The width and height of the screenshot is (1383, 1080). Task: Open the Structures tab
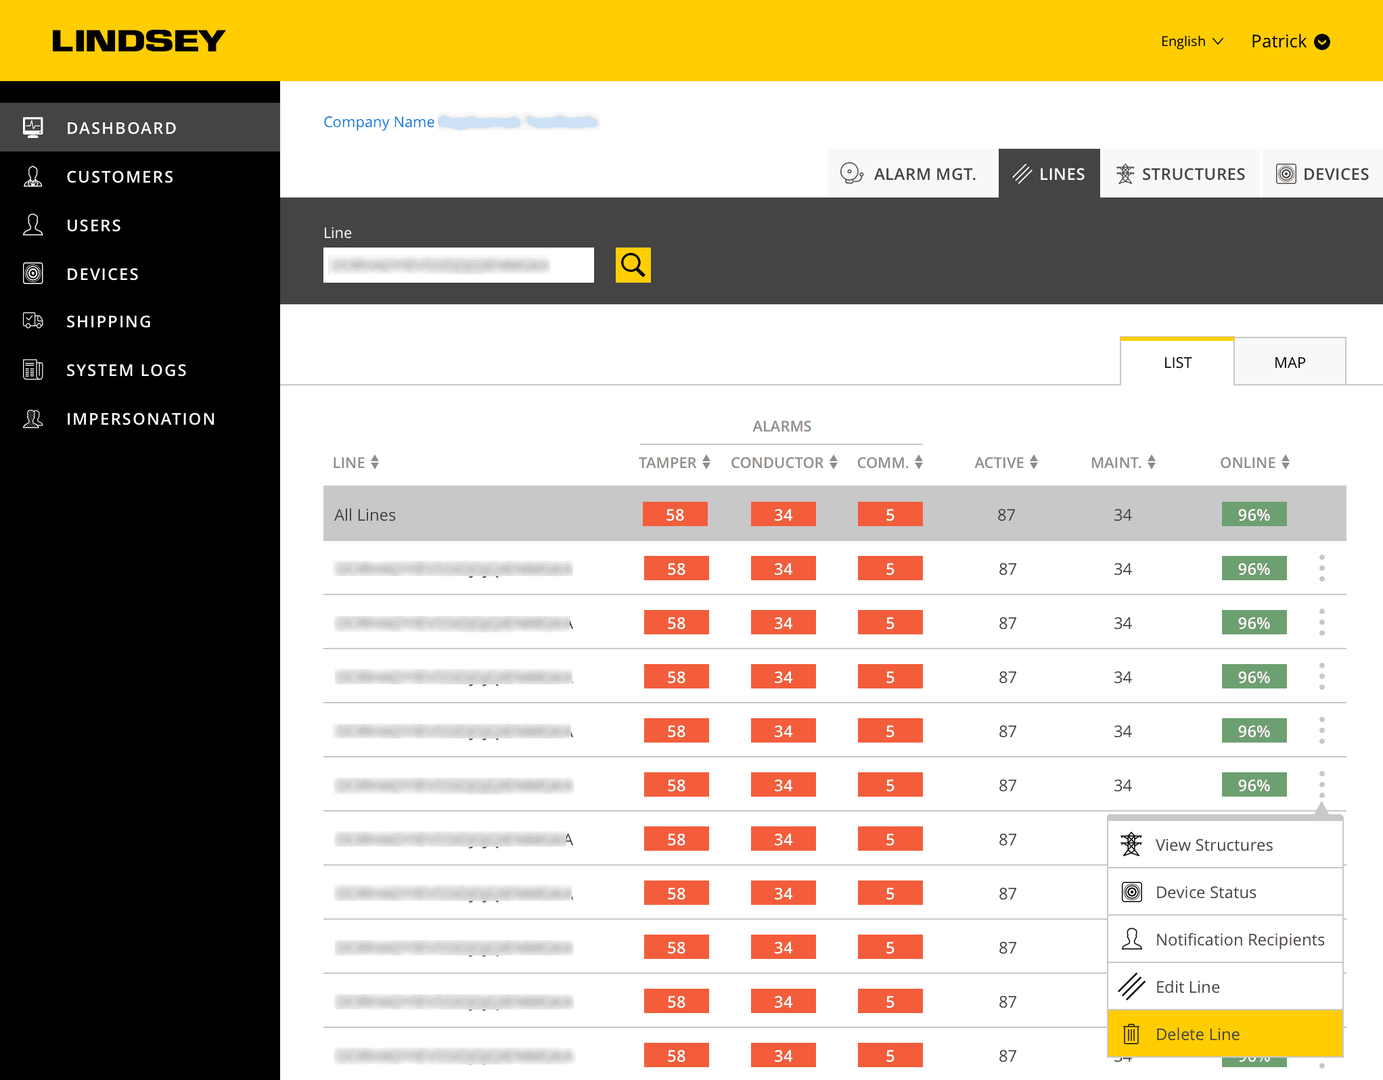1181,174
